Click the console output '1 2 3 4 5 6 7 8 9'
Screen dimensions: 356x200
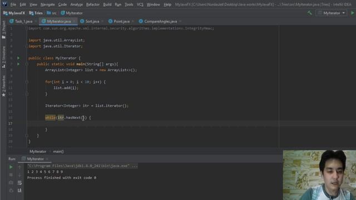click(x=45, y=172)
